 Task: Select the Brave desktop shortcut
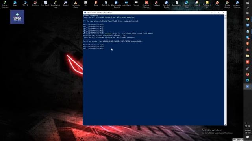[x=96, y=4]
